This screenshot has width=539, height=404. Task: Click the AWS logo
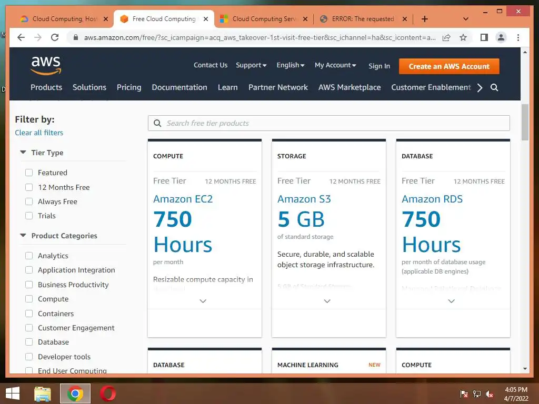(46, 66)
